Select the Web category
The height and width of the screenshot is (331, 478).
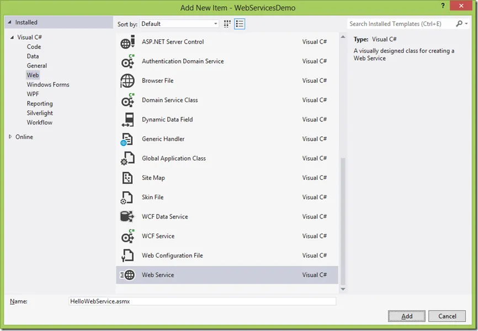(x=33, y=75)
